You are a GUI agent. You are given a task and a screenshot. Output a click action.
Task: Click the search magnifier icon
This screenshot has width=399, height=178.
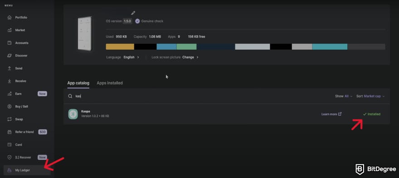pyautogui.click(x=70, y=96)
